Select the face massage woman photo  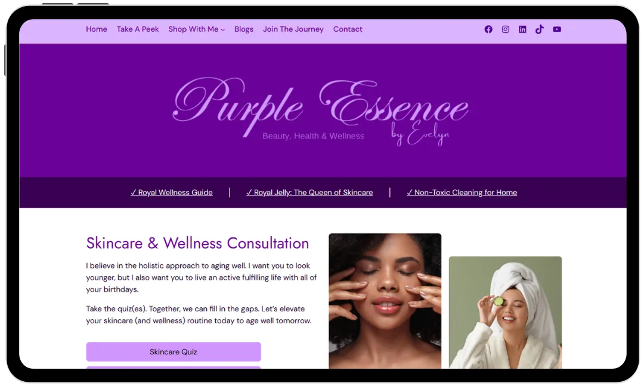point(385,301)
